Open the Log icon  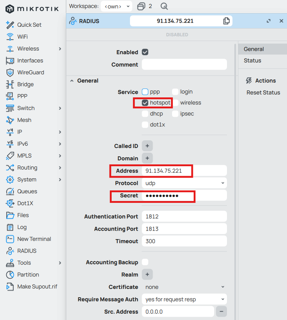coord(10,227)
